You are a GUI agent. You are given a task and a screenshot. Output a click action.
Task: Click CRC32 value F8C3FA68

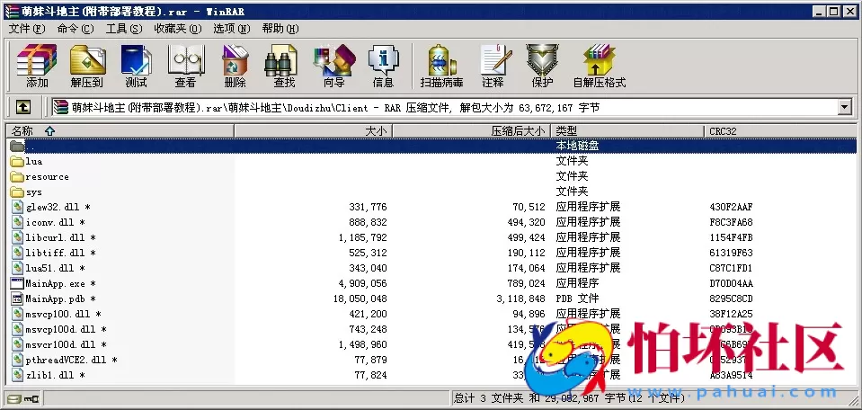(x=731, y=223)
